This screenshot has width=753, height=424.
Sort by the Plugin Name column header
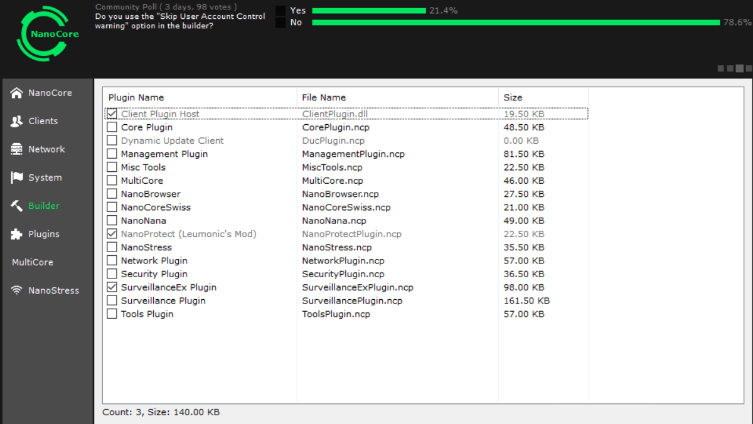[x=200, y=97]
